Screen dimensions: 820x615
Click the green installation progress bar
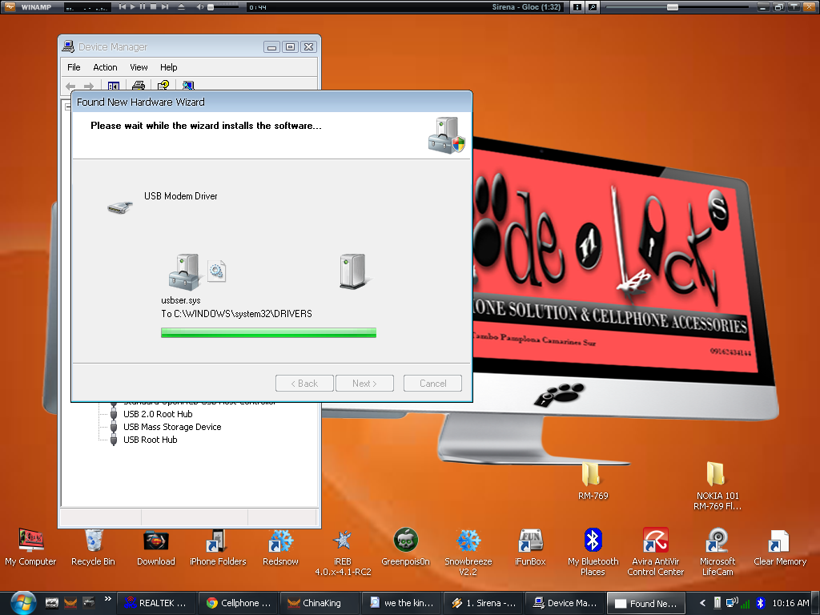point(268,332)
